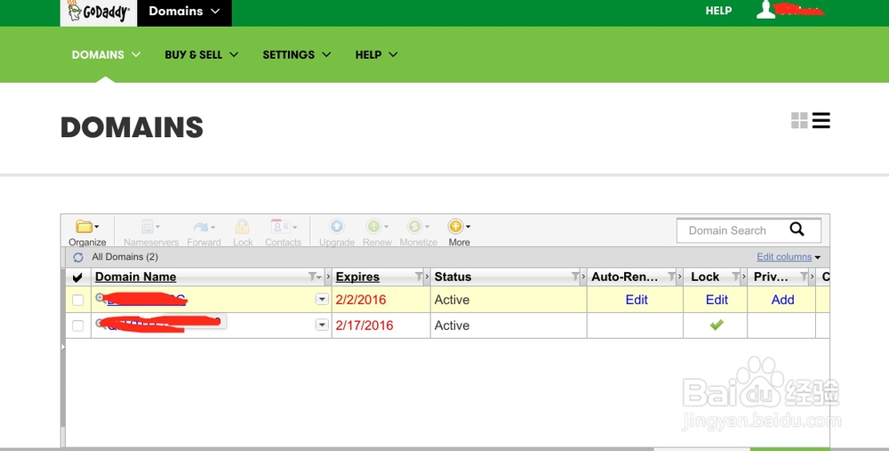Expand the Edit columns dropdown

(789, 257)
